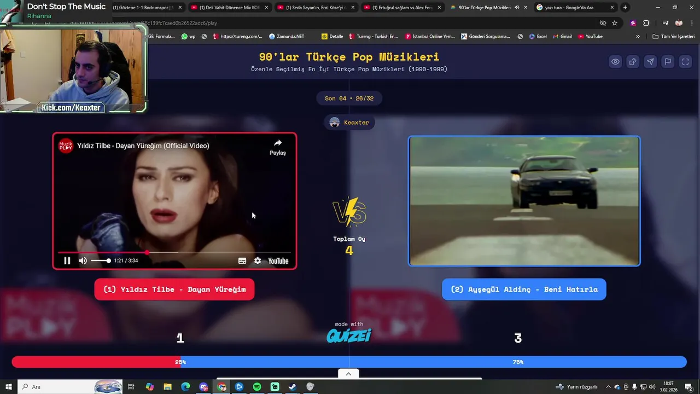Open the Windows Start menu
700x394 pixels.
tap(8, 387)
